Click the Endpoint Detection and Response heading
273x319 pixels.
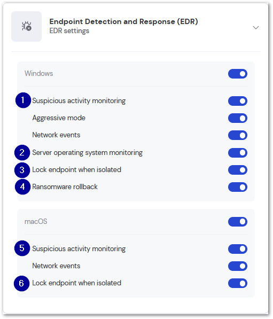(124, 21)
